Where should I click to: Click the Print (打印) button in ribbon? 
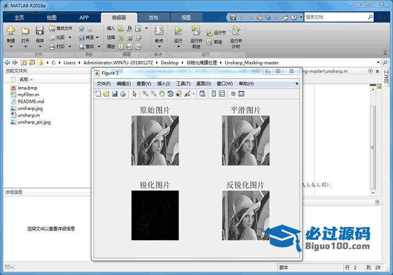click(x=57, y=46)
